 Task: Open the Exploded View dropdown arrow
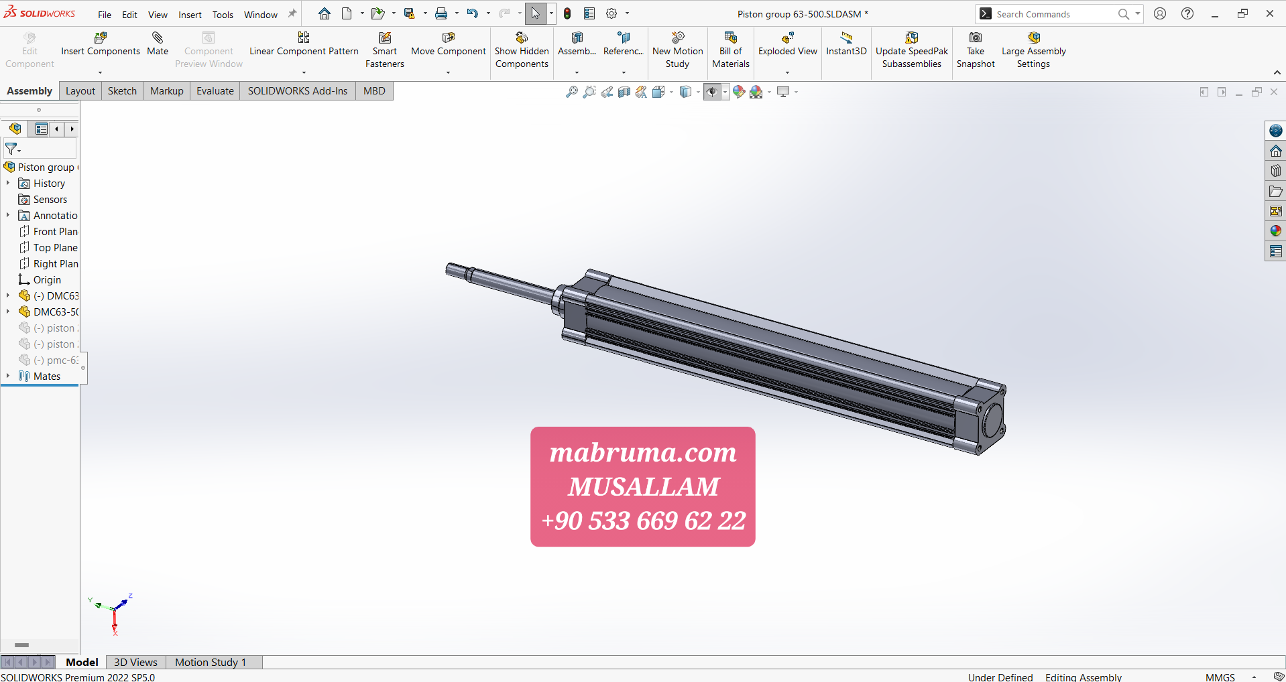788,72
